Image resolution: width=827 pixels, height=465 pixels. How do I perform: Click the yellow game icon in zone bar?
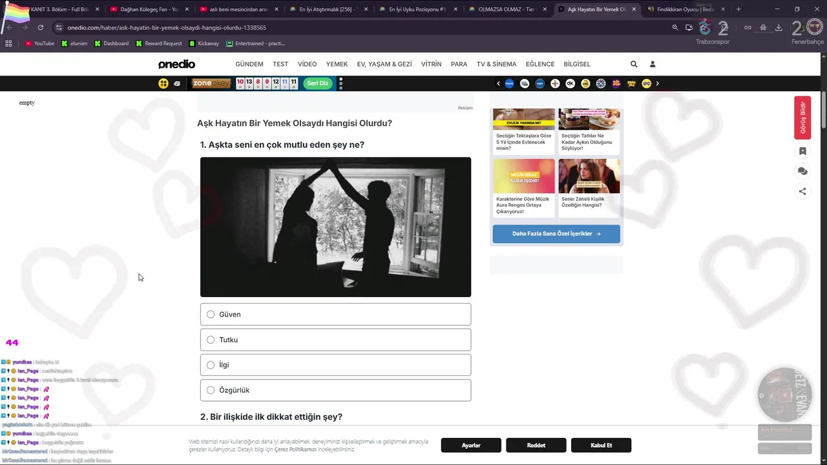tap(163, 83)
